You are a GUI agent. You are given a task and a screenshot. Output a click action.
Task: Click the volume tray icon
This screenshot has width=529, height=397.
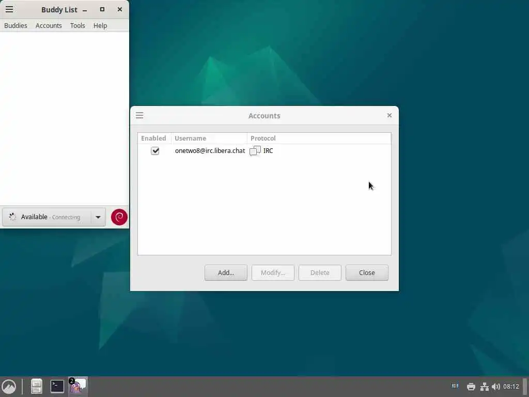pos(495,387)
